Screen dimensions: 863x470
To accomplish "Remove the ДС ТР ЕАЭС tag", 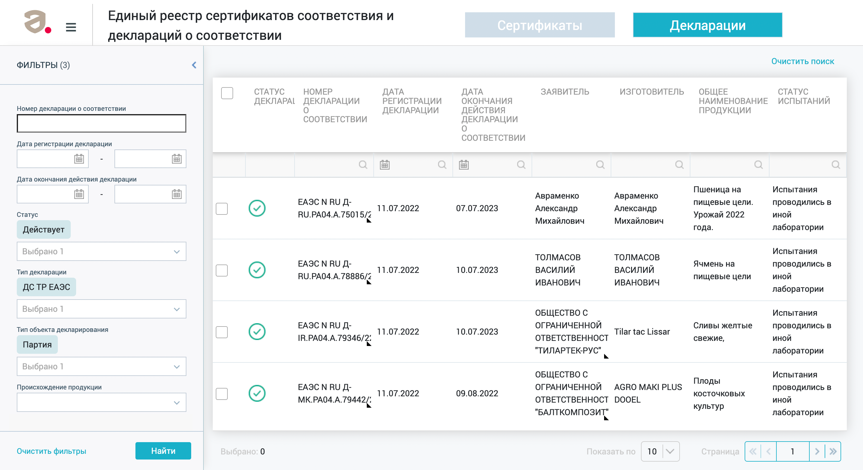I will [x=46, y=287].
